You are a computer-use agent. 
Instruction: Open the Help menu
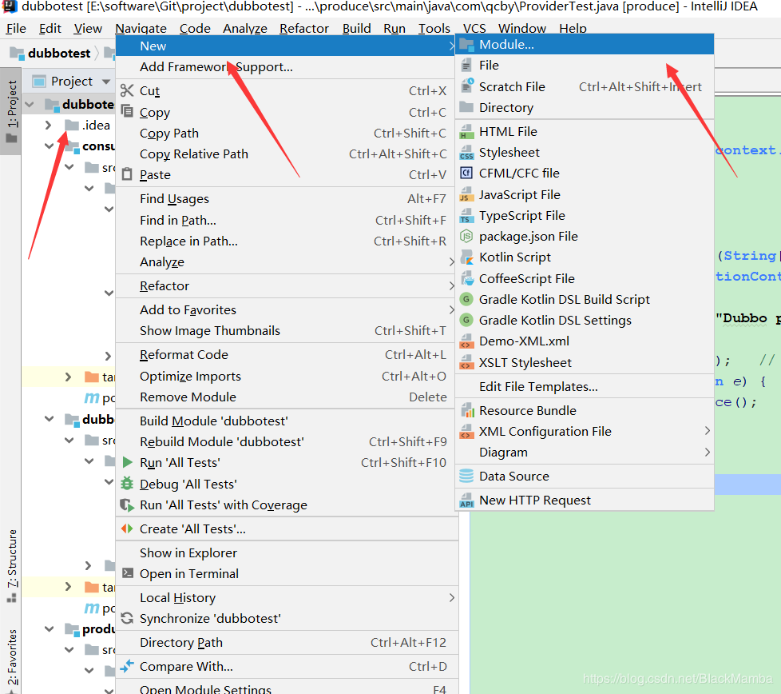(x=573, y=29)
